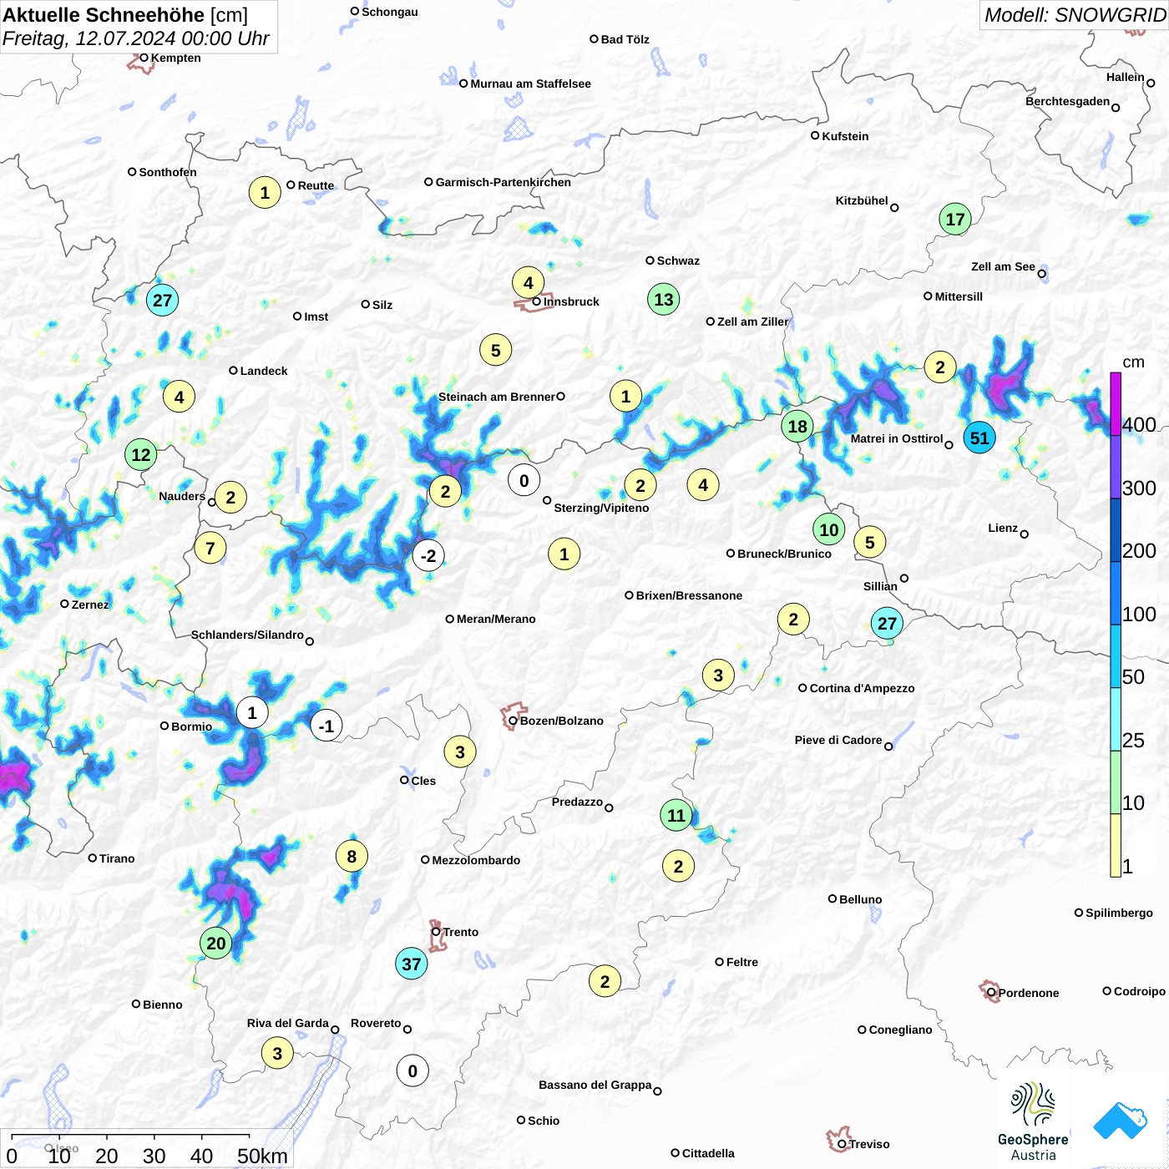Click the yellow 1 cm legend color
1169x1169 pixels.
pos(1116,845)
